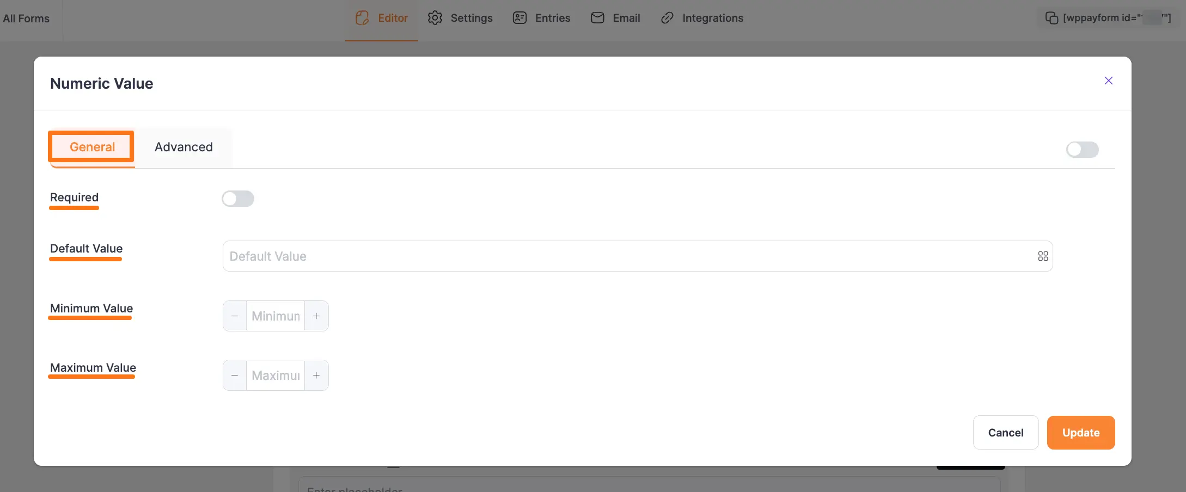Toggle the switch at top right of tabs
Viewport: 1186px width, 492px height.
click(x=1082, y=150)
